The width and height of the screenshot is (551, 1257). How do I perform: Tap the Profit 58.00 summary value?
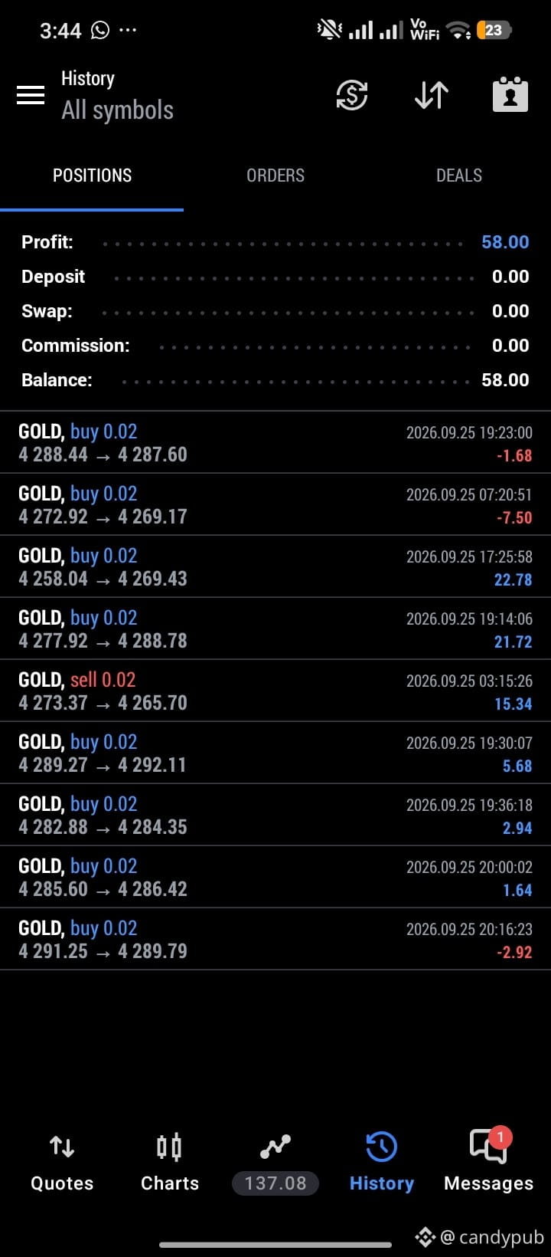point(505,242)
